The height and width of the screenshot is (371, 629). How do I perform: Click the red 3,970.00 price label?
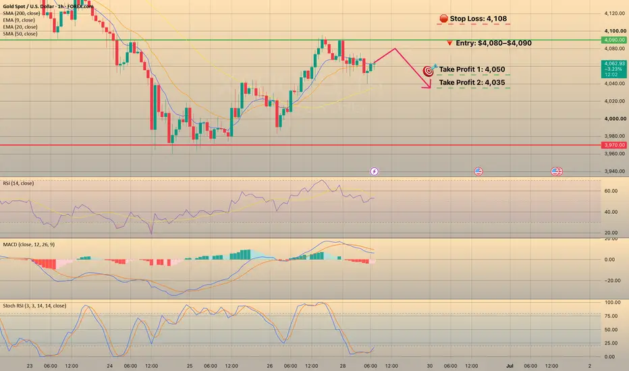(613, 145)
